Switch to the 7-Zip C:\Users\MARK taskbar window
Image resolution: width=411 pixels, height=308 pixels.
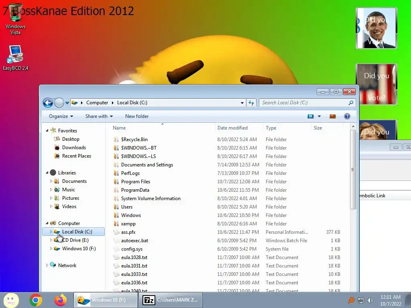tap(170, 300)
